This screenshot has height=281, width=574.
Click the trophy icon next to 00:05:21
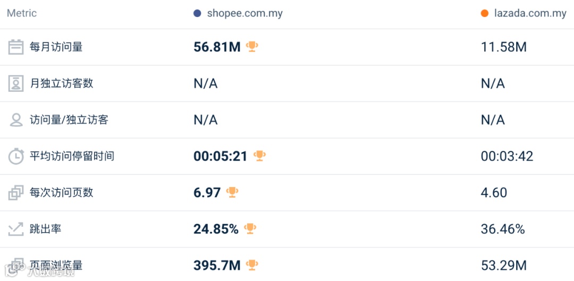[259, 156]
